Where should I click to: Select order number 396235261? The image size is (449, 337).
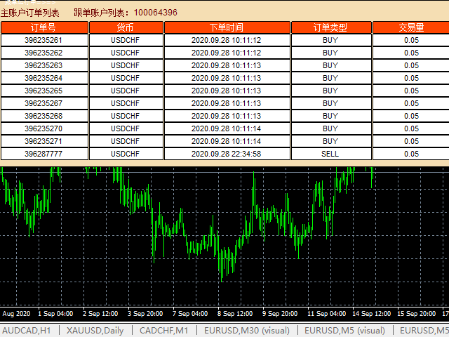tap(43, 40)
